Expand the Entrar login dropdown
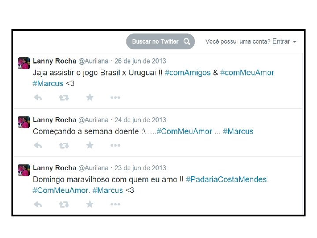This screenshot has height=238, width=317. click(284, 41)
